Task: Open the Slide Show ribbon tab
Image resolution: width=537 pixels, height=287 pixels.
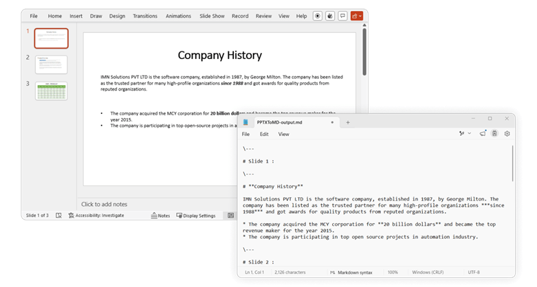Action: [x=212, y=16]
